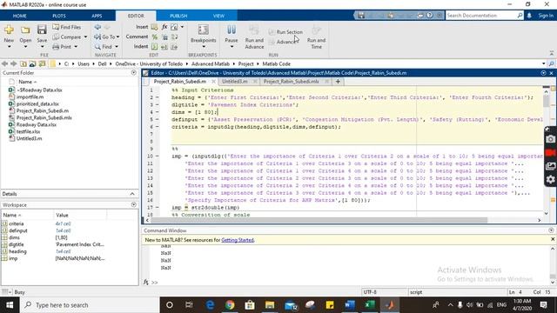Viewport: 557px width, 313px height.
Task: Click the Print icon
Action: tap(56, 46)
